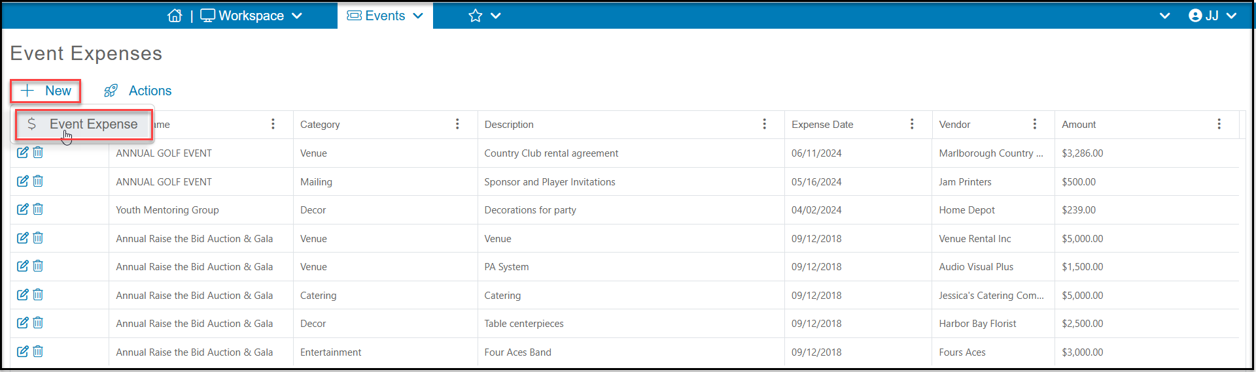Open Description column options menu
This screenshot has width=1256, height=372.
click(x=764, y=124)
